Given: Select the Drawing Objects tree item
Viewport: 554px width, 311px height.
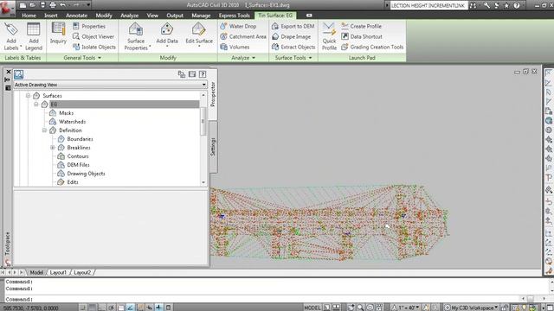Looking at the screenshot, I should pos(86,174).
